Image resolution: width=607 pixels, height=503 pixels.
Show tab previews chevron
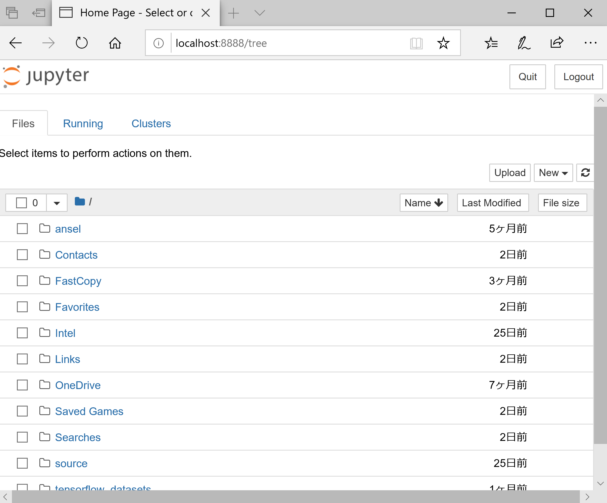coord(259,13)
